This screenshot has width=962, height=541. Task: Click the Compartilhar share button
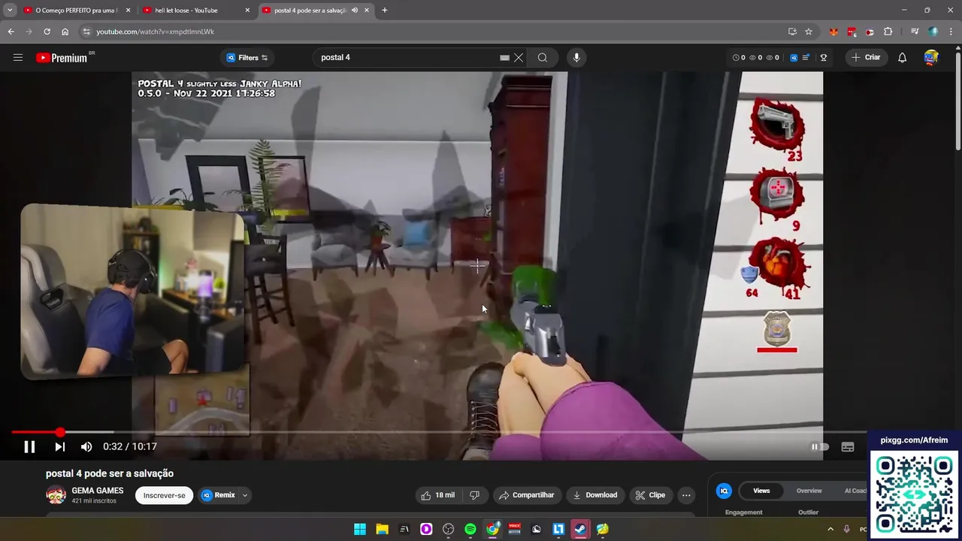[x=526, y=495]
